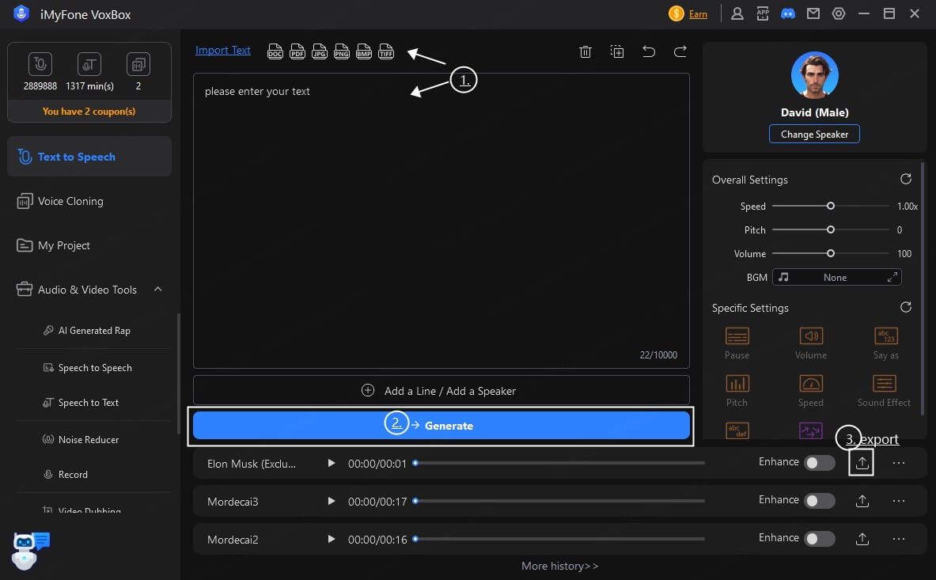
Task: Import a PDF file
Action: click(297, 51)
